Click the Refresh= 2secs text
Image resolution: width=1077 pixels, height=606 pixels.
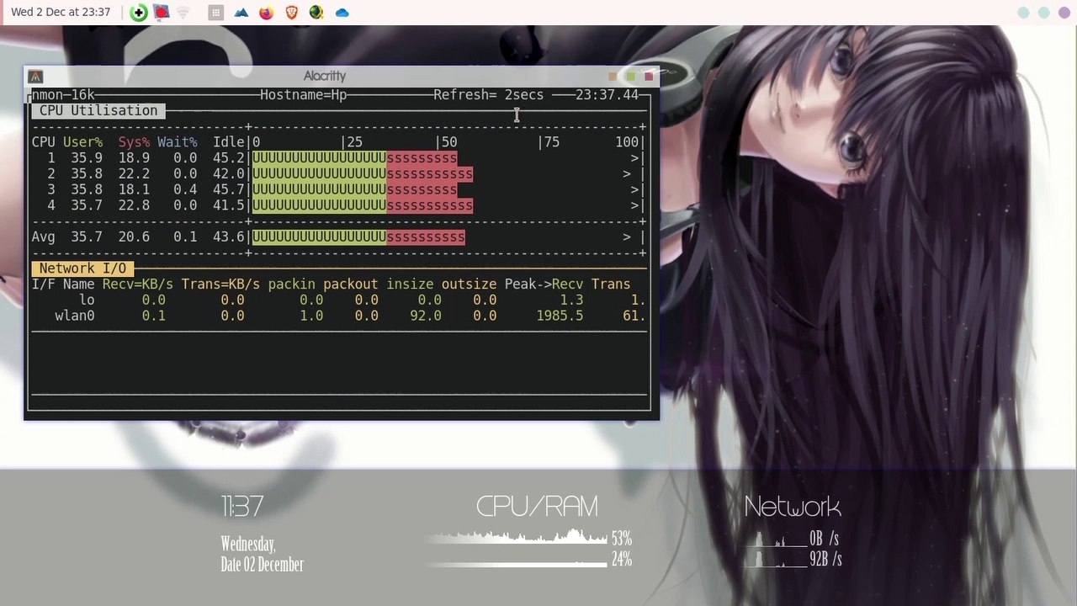click(489, 95)
